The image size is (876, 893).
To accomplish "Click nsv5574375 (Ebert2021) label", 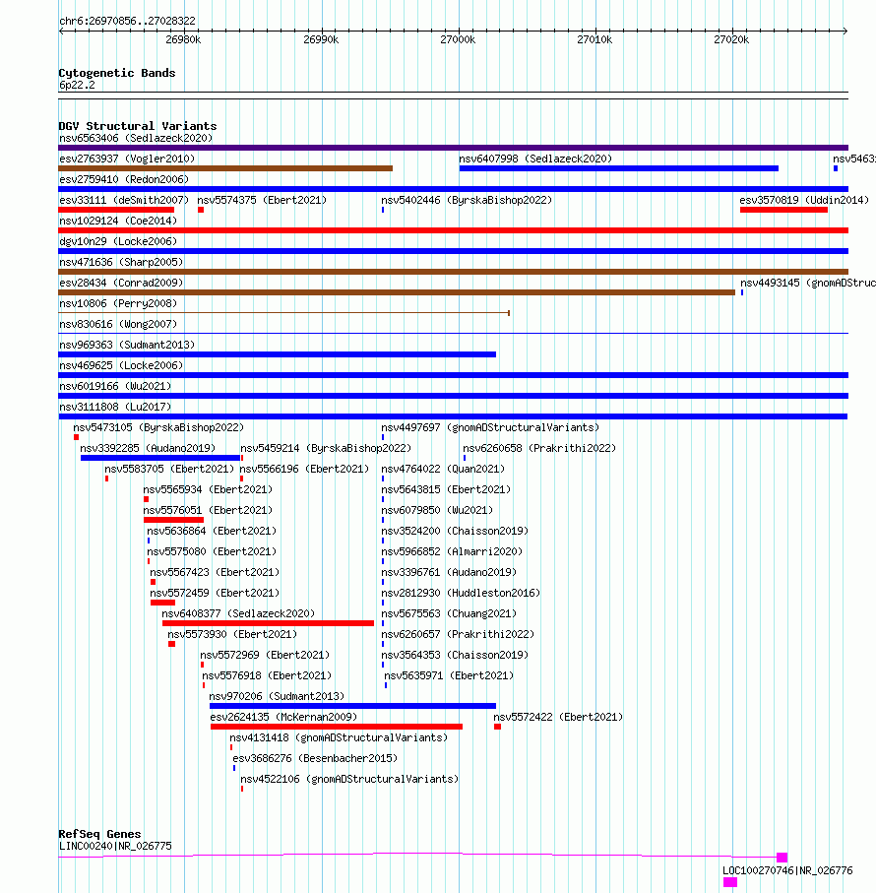I will (x=262, y=200).
